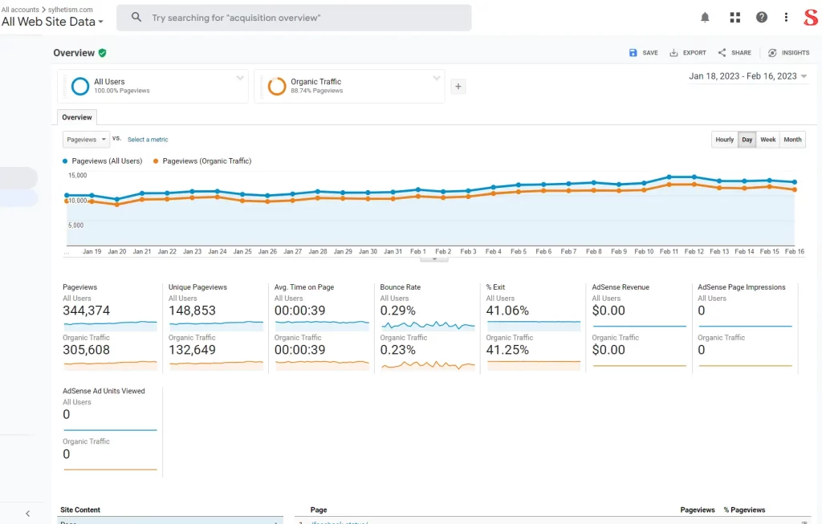Open the date range Jan 18 - Feb 16 picker

click(748, 76)
